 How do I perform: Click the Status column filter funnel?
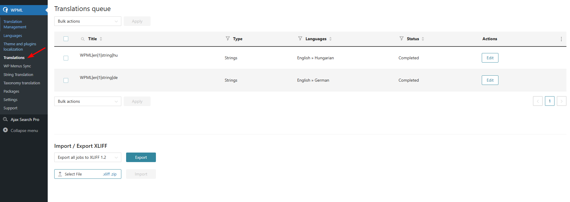[x=402, y=38]
